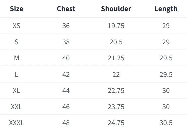Select the S size cell
Screen dimensions: 187x133
coord(16,42)
